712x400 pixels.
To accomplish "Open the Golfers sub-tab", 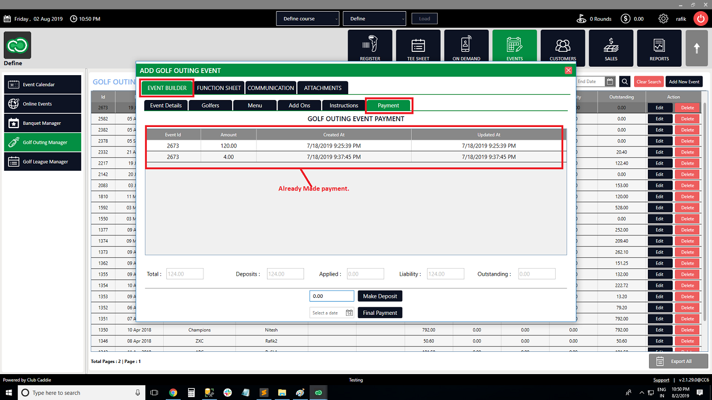I will [210, 105].
